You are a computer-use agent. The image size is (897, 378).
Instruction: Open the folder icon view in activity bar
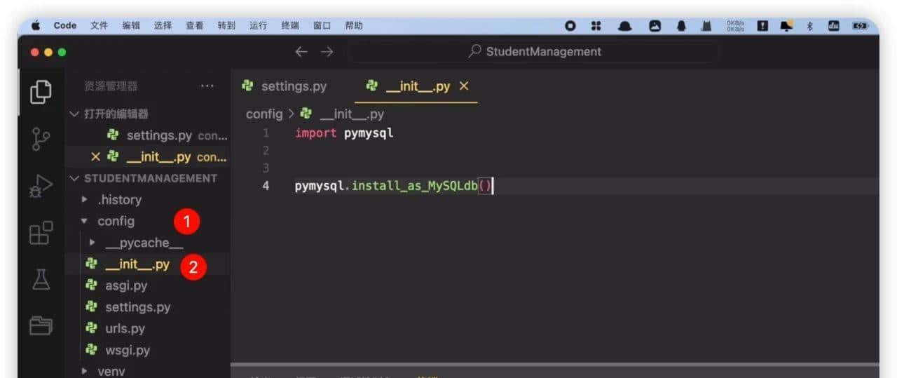coord(41,325)
